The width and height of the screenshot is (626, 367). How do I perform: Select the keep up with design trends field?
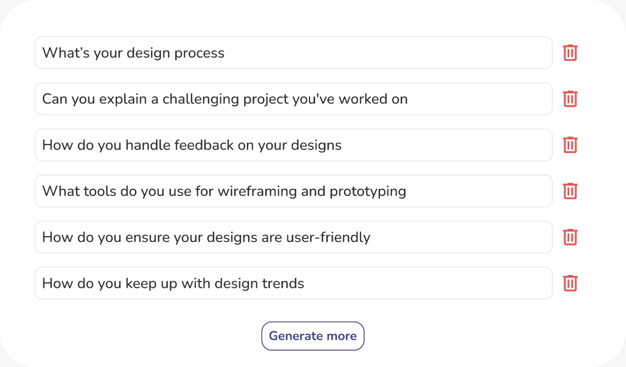click(x=293, y=283)
